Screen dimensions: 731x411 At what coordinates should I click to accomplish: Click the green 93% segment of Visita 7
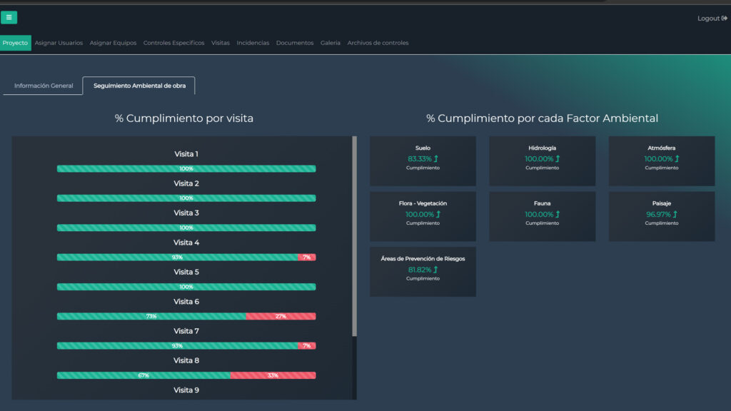177,346
